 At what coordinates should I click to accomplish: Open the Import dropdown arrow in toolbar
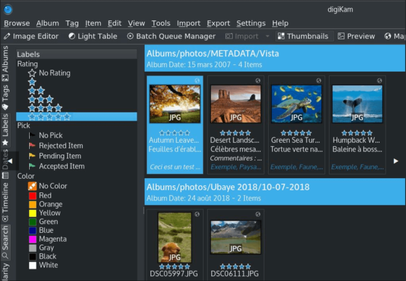tap(267, 37)
